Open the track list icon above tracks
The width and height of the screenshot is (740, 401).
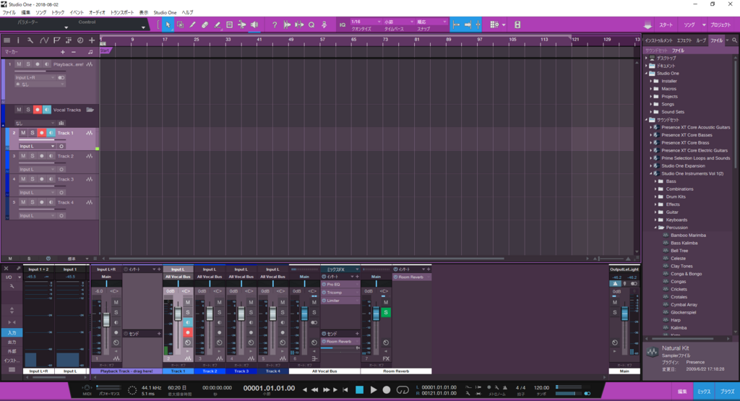(7, 40)
